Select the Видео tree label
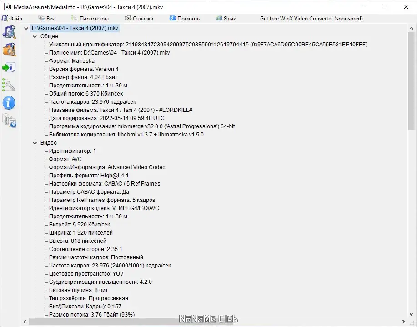The height and width of the screenshot is (327, 417). pos(48,143)
